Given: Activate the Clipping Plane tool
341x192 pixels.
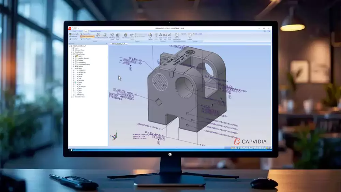Looking at the screenshot, I should point(86,34).
